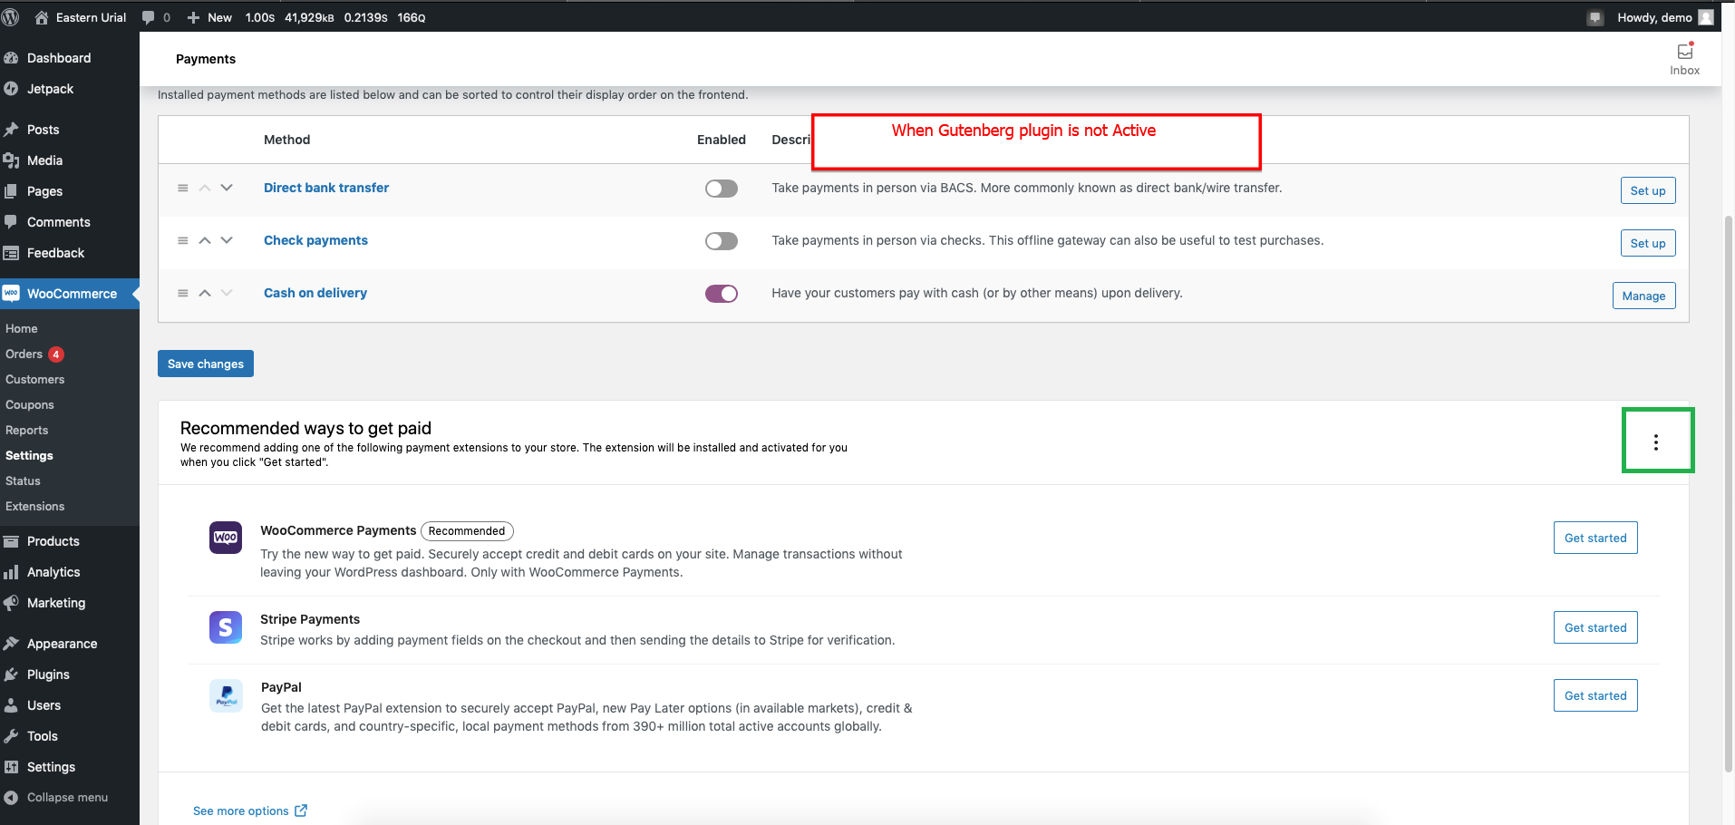Select the Status item under WooCommerce

pos(23,480)
